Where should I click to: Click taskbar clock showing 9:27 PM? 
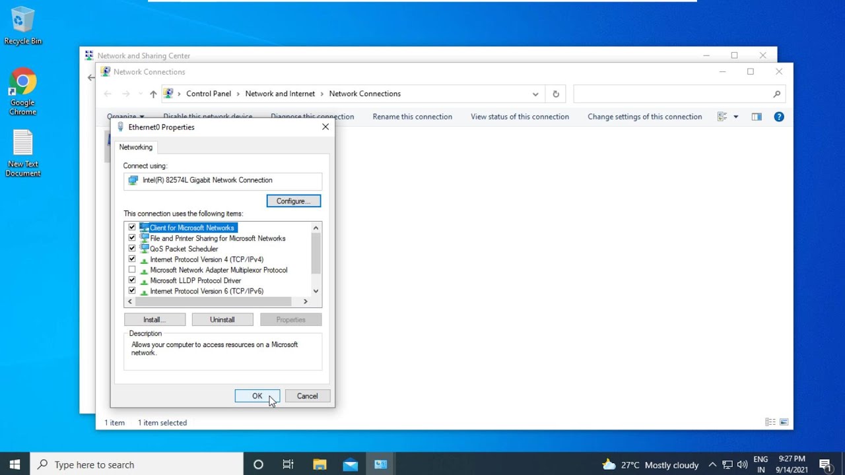pos(792,464)
